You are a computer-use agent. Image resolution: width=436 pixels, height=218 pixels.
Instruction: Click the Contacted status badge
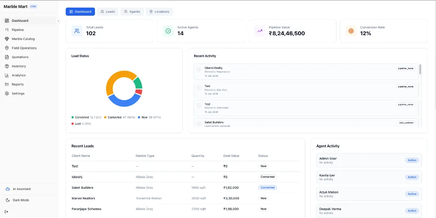click(267, 177)
